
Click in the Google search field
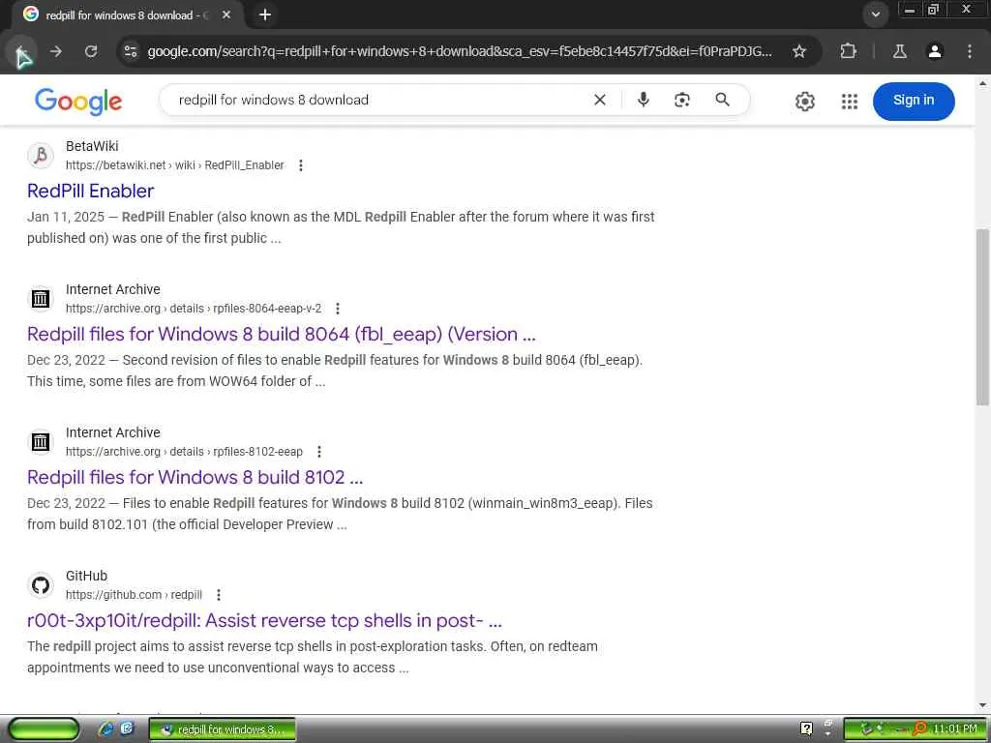point(379,100)
